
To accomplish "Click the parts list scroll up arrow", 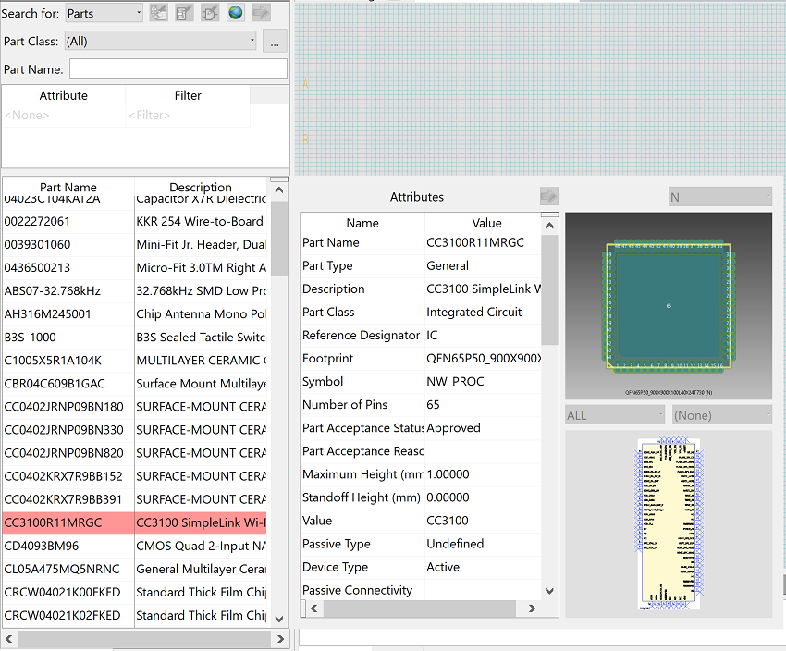I will click(279, 190).
